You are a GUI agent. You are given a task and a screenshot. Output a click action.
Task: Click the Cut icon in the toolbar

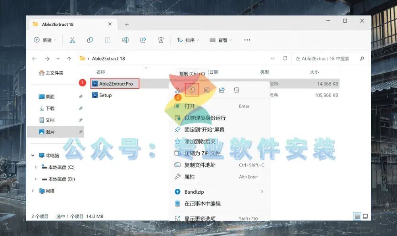(x=72, y=40)
